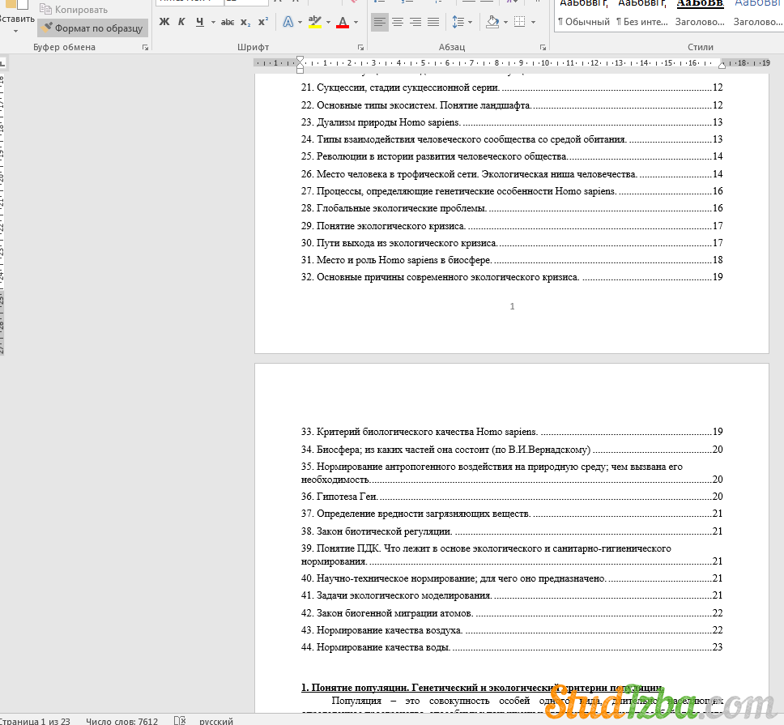The width and height of the screenshot is (784, 725).
Task: Click the Вставить button label
Action: (16, 19)
